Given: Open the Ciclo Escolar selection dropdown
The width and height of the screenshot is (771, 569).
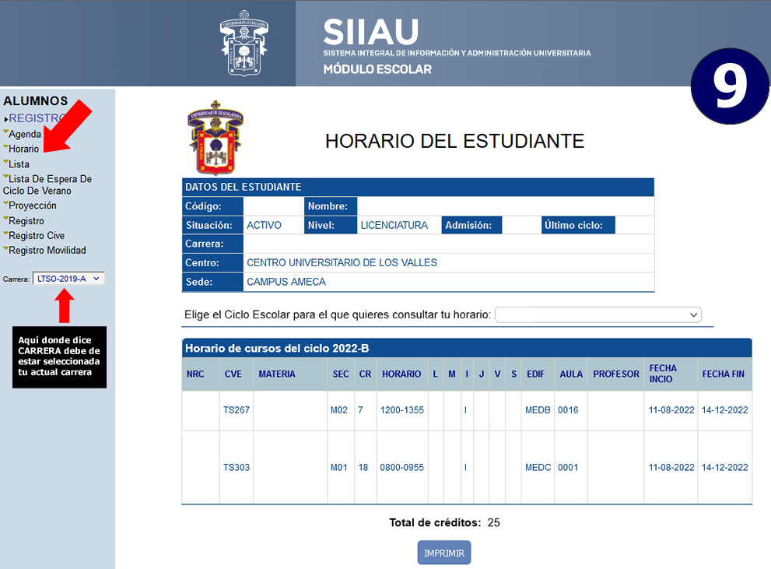Looking at the screenshot, I should 598,314.
